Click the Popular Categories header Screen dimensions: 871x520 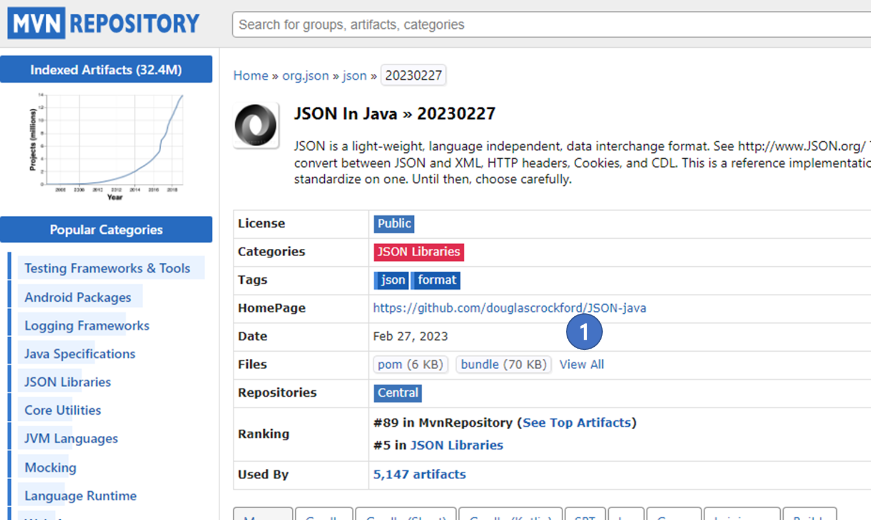(106, 230)
